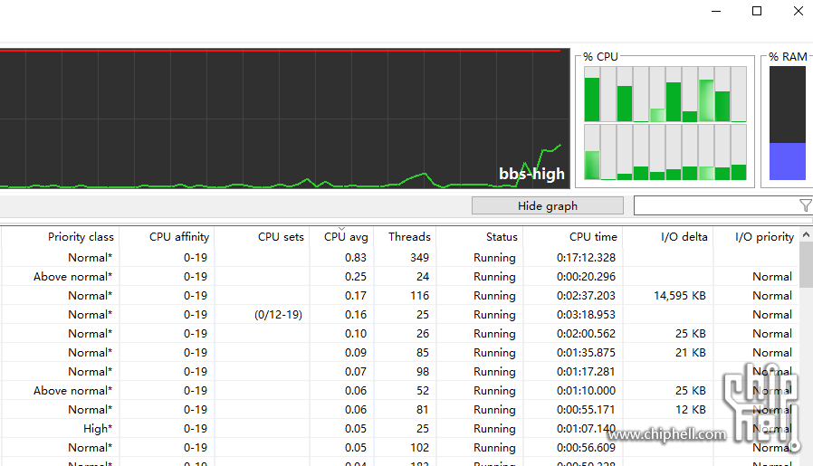
Task: Select the CPU time 0:01:10.000 cell
Action: coord(586,391)
